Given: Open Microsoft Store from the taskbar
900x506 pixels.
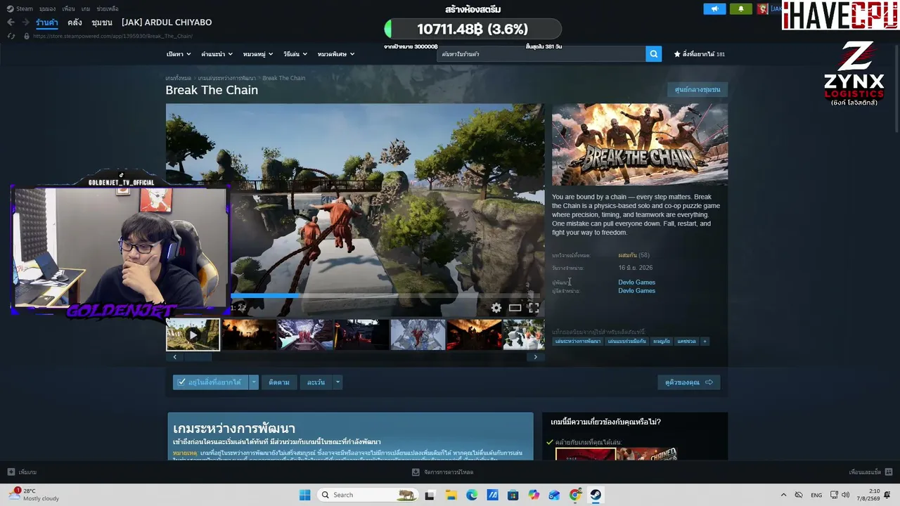Looking at the screenshot, I should tap(513, 495).
